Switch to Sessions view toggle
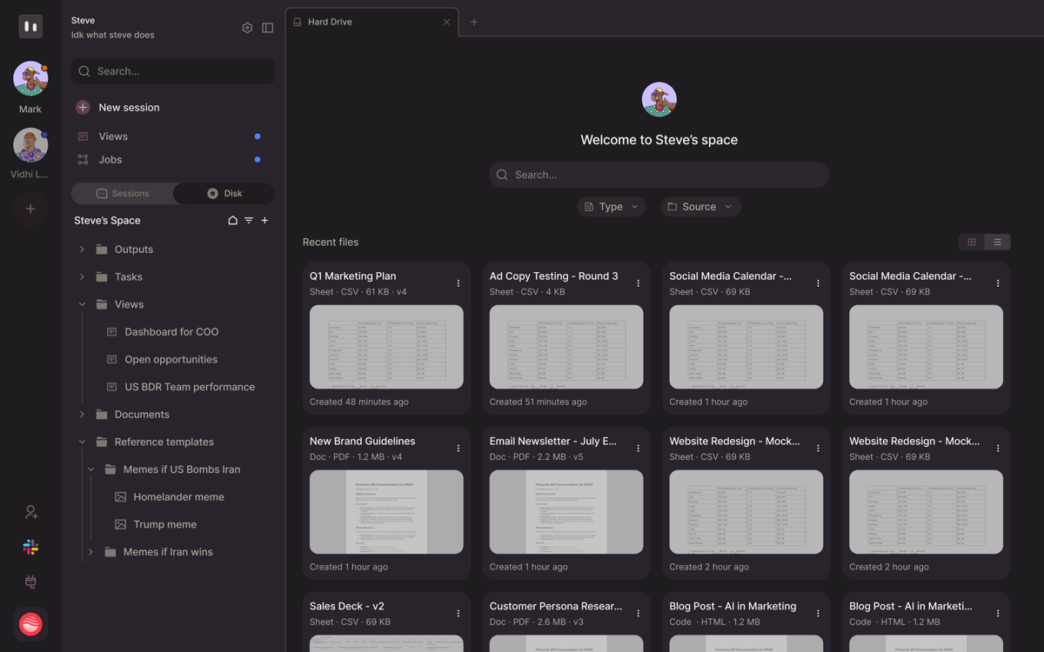 coord(122,193)
